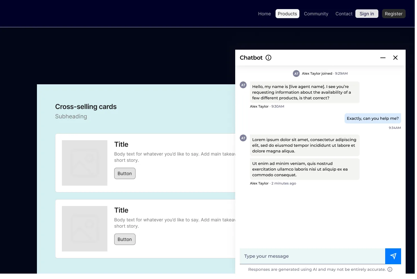Click the '9:34AM' timestamp
417x279 pixels.
click(395, 128)
